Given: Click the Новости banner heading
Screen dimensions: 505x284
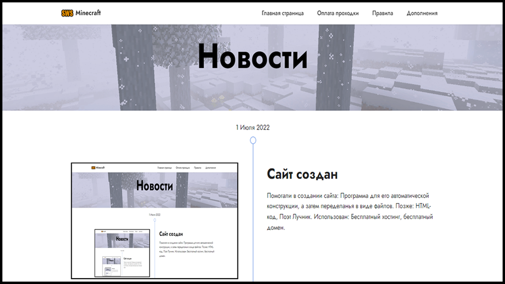Looking at the screenshot, I should tap(252, 56).
